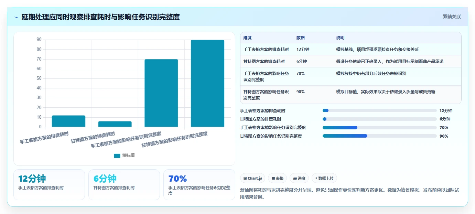This screenshot has width=475, height=214.
Task: Open the 12分钟 data card
Action: [x=49, y=185]
